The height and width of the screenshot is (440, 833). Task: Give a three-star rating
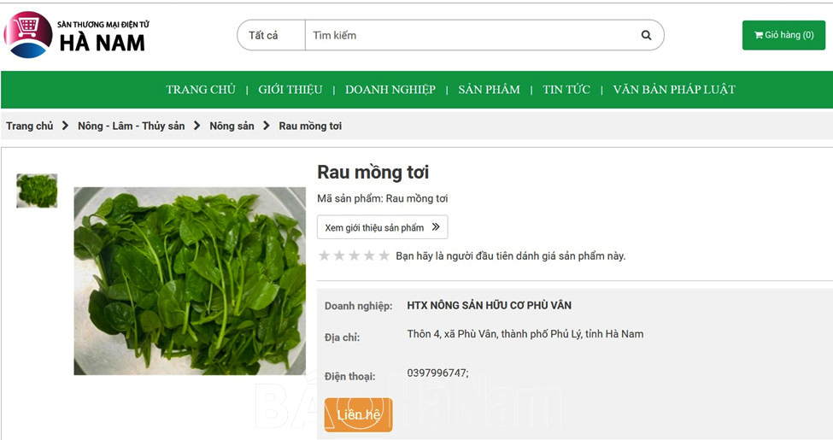pos(355,255)
